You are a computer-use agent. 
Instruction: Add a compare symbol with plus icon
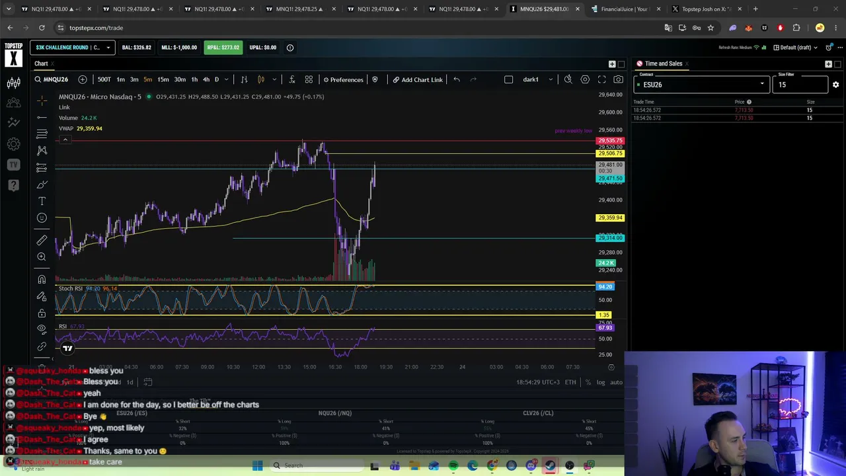coord(83,79)
